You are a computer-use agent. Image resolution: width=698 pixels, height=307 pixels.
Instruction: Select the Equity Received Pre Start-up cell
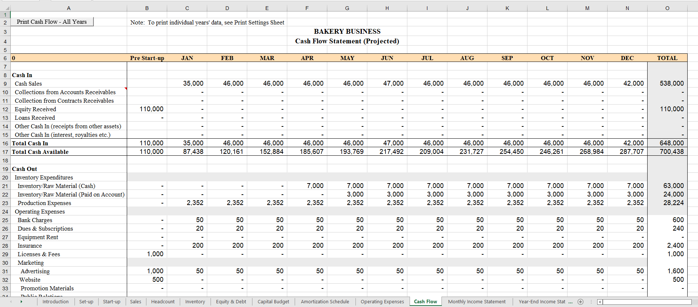tap(147, 109)
